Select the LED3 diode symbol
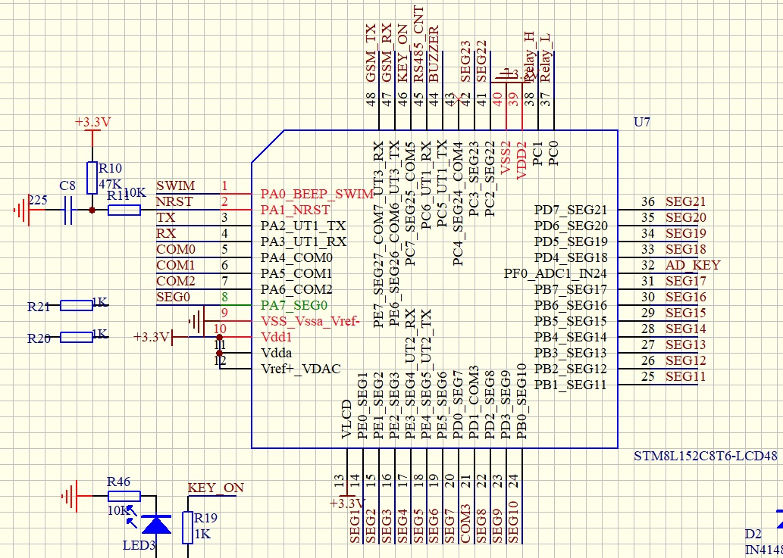The image size is (783, 558). [x=156, y=525]
